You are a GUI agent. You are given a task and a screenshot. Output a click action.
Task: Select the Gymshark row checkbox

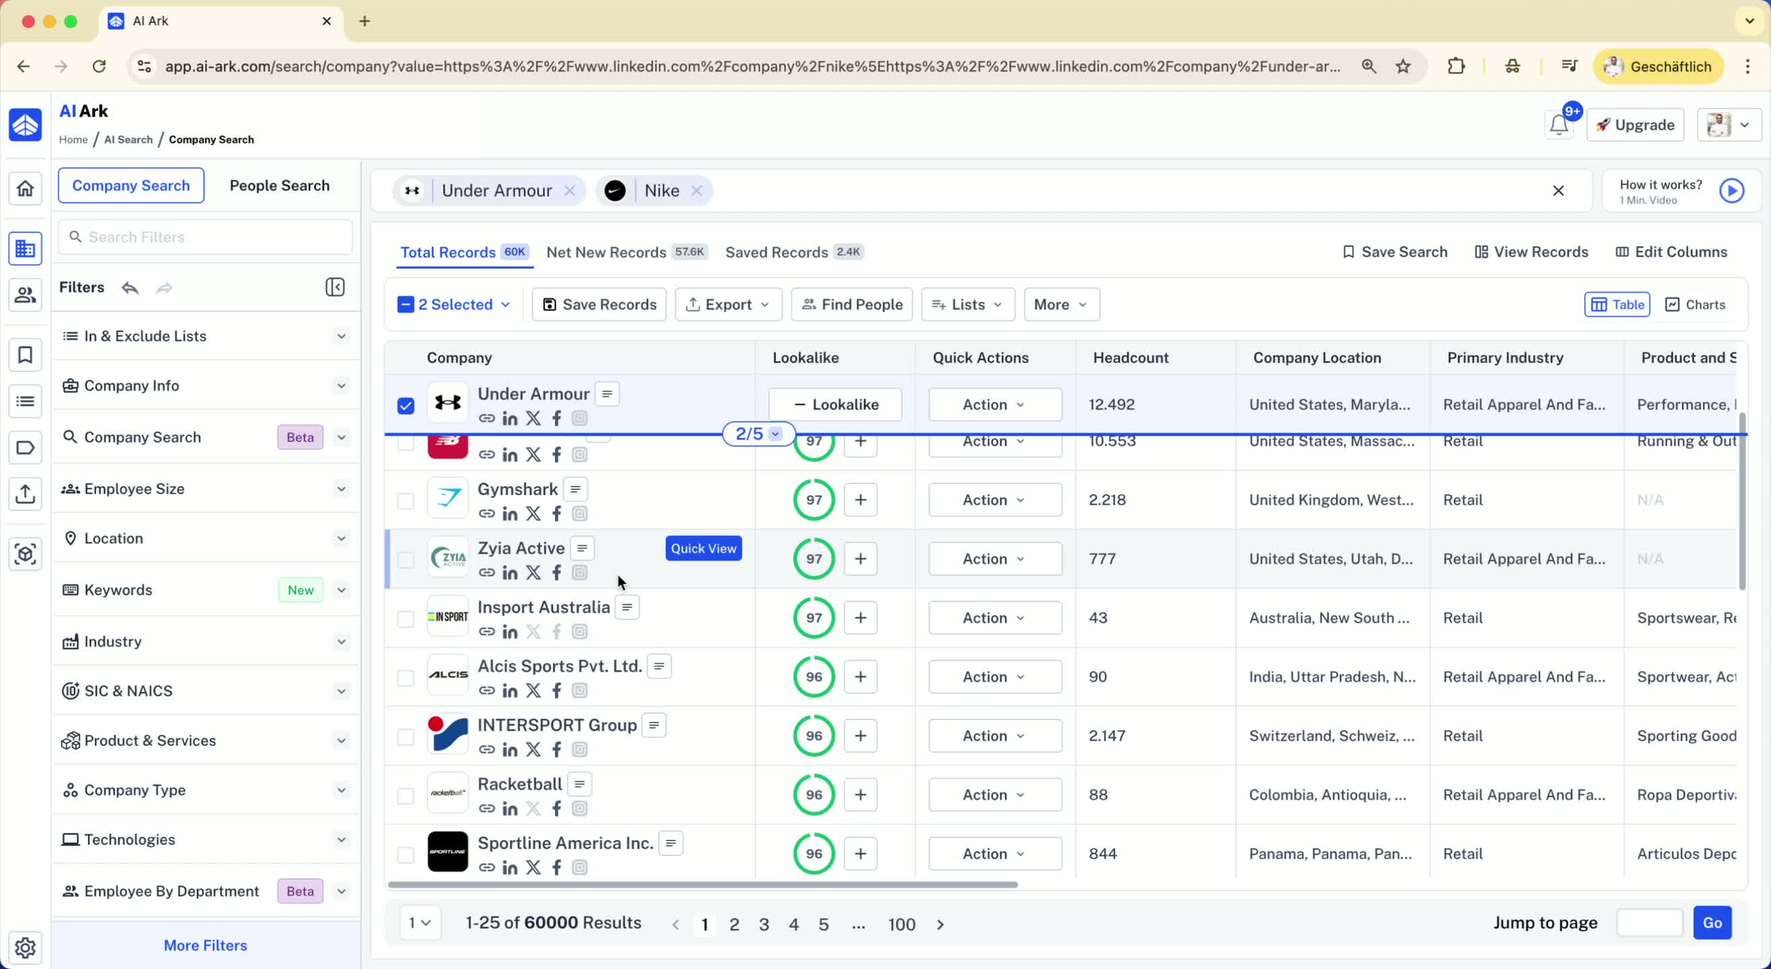tap(405, 501)
